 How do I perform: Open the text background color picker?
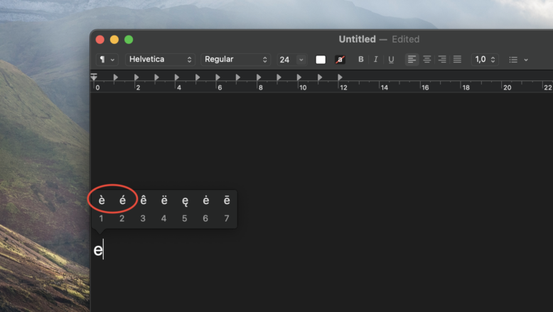click(340, 60)
